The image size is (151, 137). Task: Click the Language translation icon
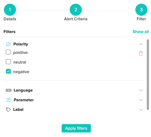pyautogui.click(x=8, y=90)
